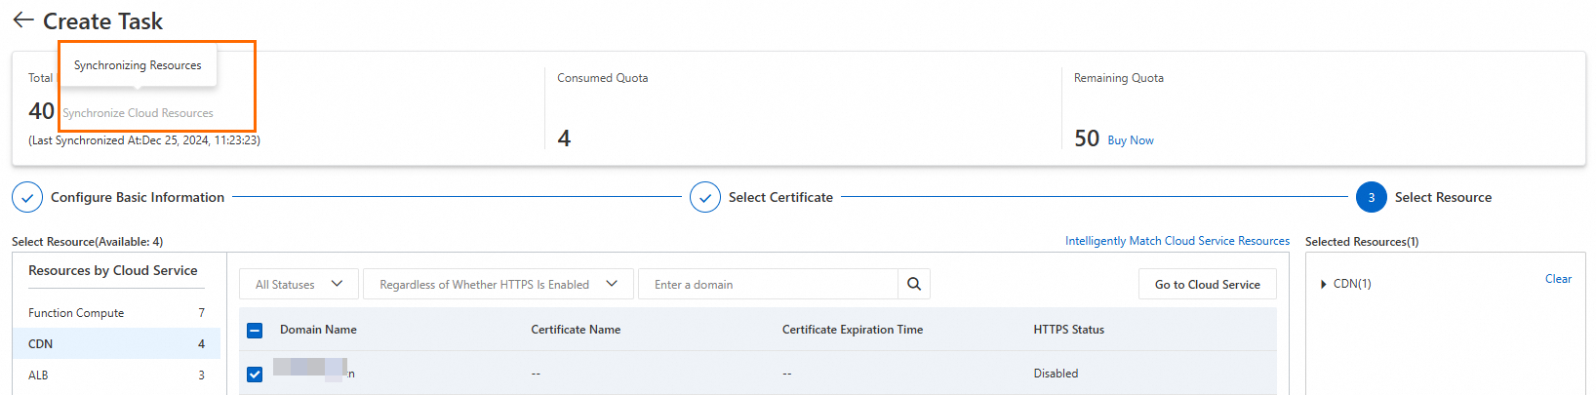Click the Domain Name column header
1596x395 pixels.
[x=318, y=330]
